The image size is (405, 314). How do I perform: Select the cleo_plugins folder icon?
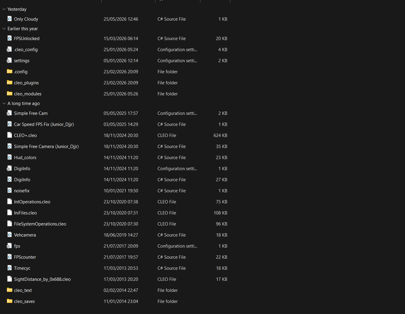[9, 82]
